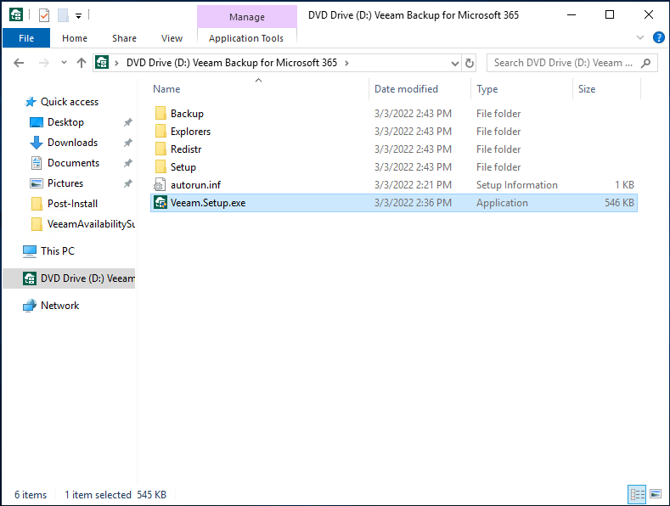Click DVD Drive (D:) breadcrumb in address bar
Viewport: 670px width, 506px height.
click(232, 63)
